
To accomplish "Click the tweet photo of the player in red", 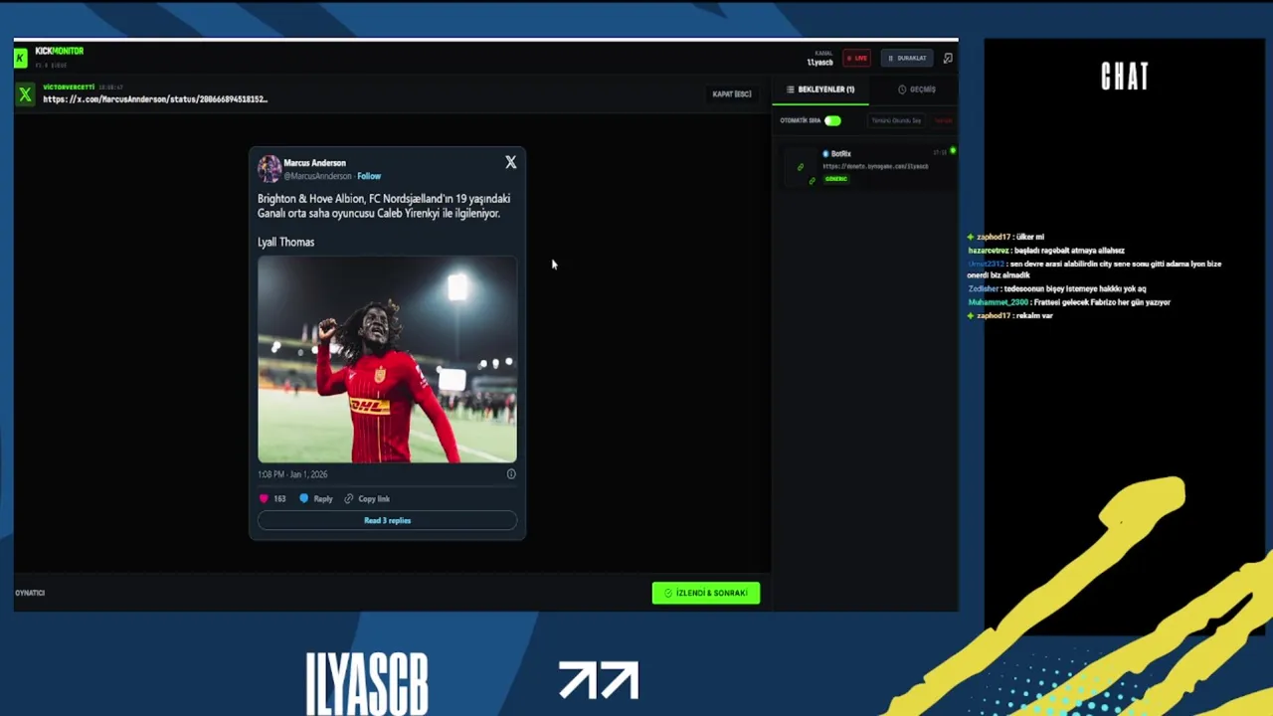I will pos(387,359).
